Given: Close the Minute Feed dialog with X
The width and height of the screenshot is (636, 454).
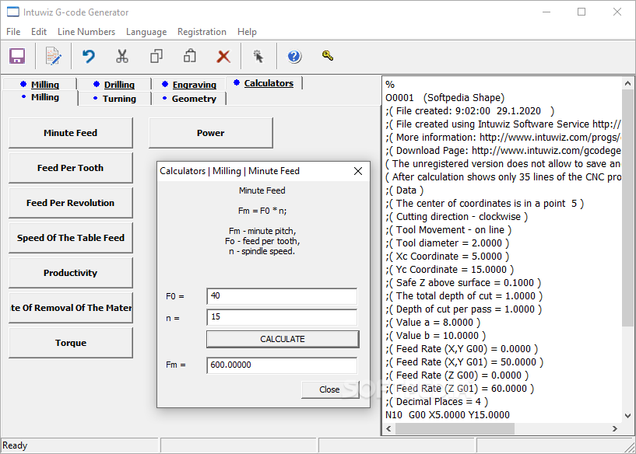Looking at the screenshot, I should pos(358,171).
